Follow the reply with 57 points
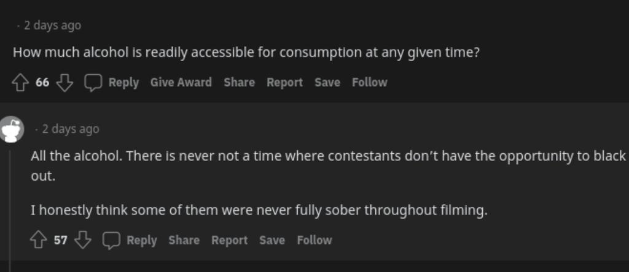Screen dimensions: 629x272 (x=314, y=240)
